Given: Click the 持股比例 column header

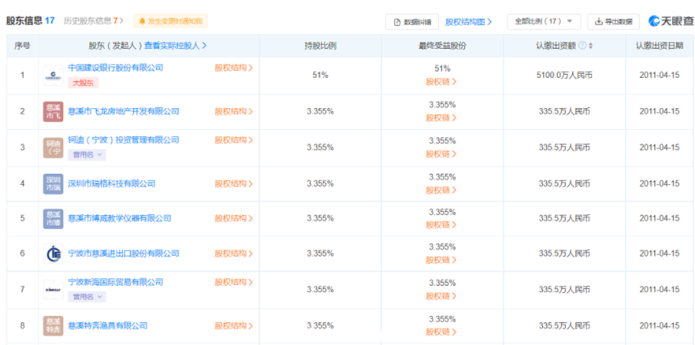Looking at the screenshot, I should [x=320, y=46].
